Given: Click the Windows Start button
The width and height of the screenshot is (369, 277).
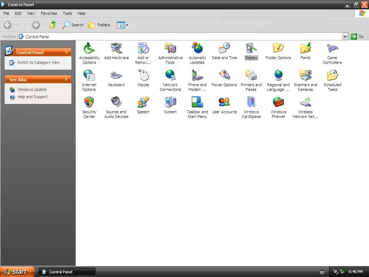Looking at the screenshot, I should (17, 272).
